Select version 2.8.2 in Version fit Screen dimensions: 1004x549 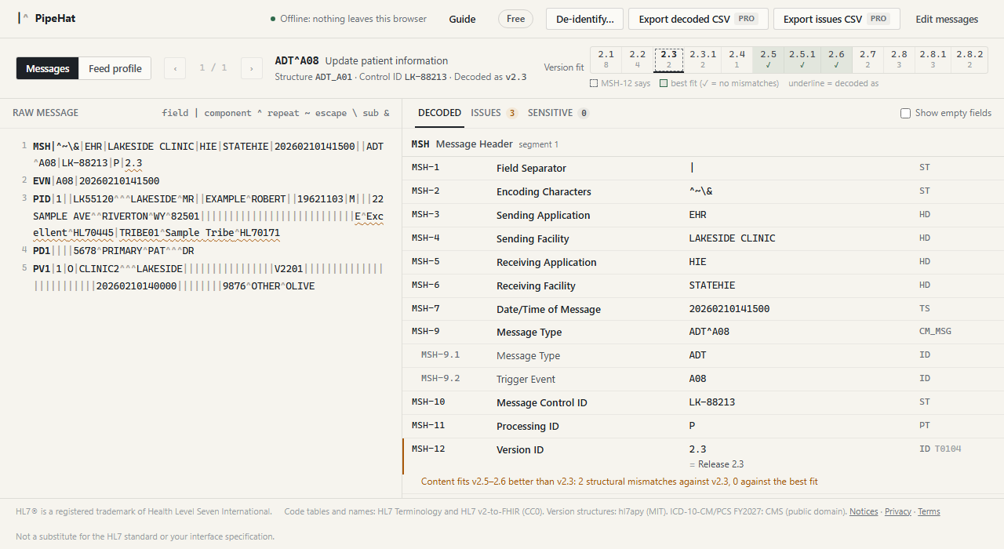969,60
